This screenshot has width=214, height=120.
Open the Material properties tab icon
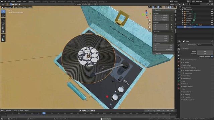pyautogui.click(x=179, y=84)
